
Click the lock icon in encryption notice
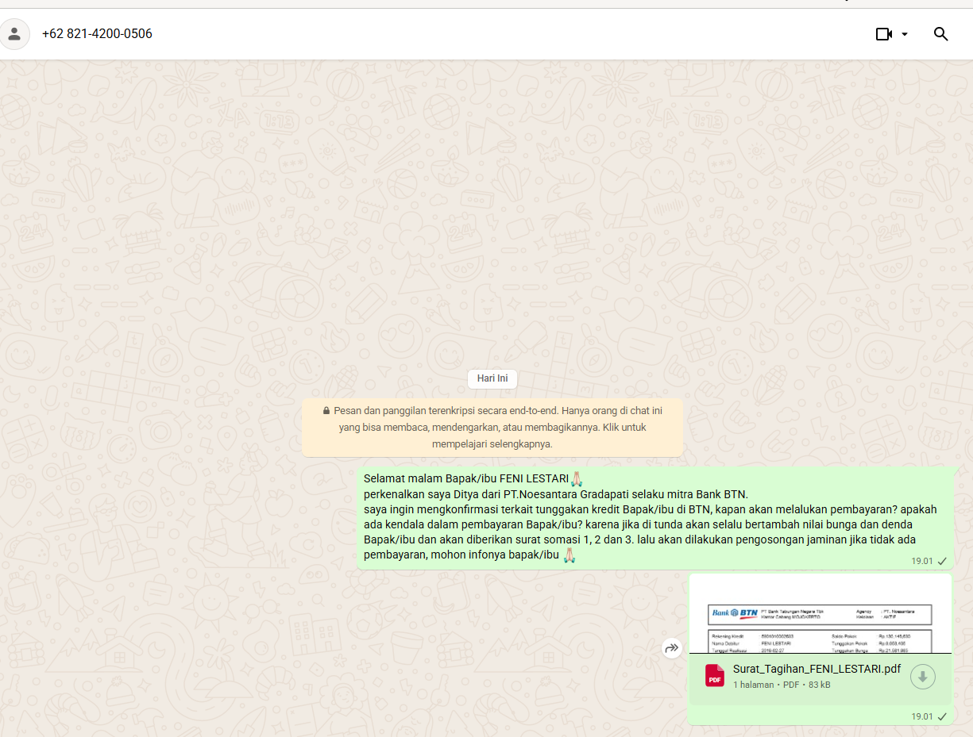326,411
